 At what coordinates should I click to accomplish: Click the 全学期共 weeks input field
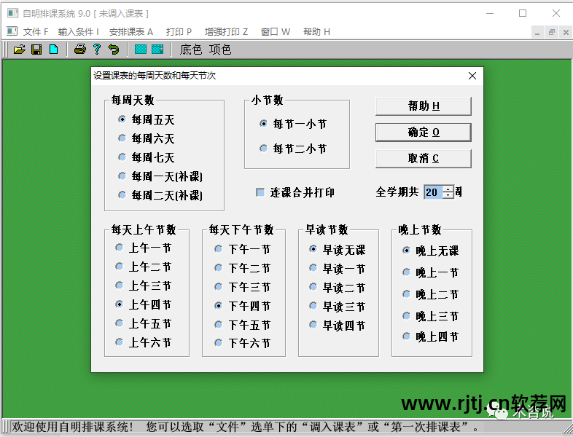tap(434, 192)
